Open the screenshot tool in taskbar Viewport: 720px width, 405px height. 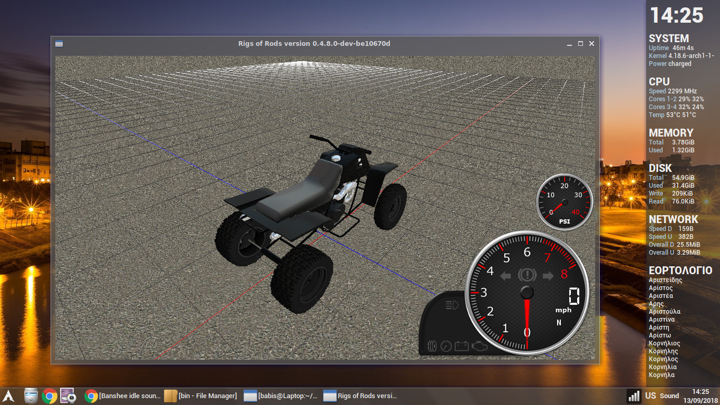[x=69, y=396]
